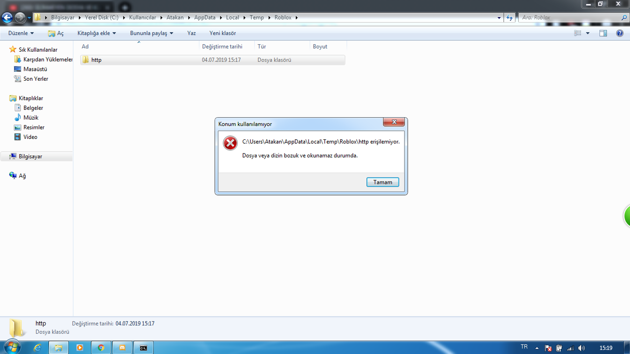
Task: Click the change view icon
Action: [x=578, y=33]
